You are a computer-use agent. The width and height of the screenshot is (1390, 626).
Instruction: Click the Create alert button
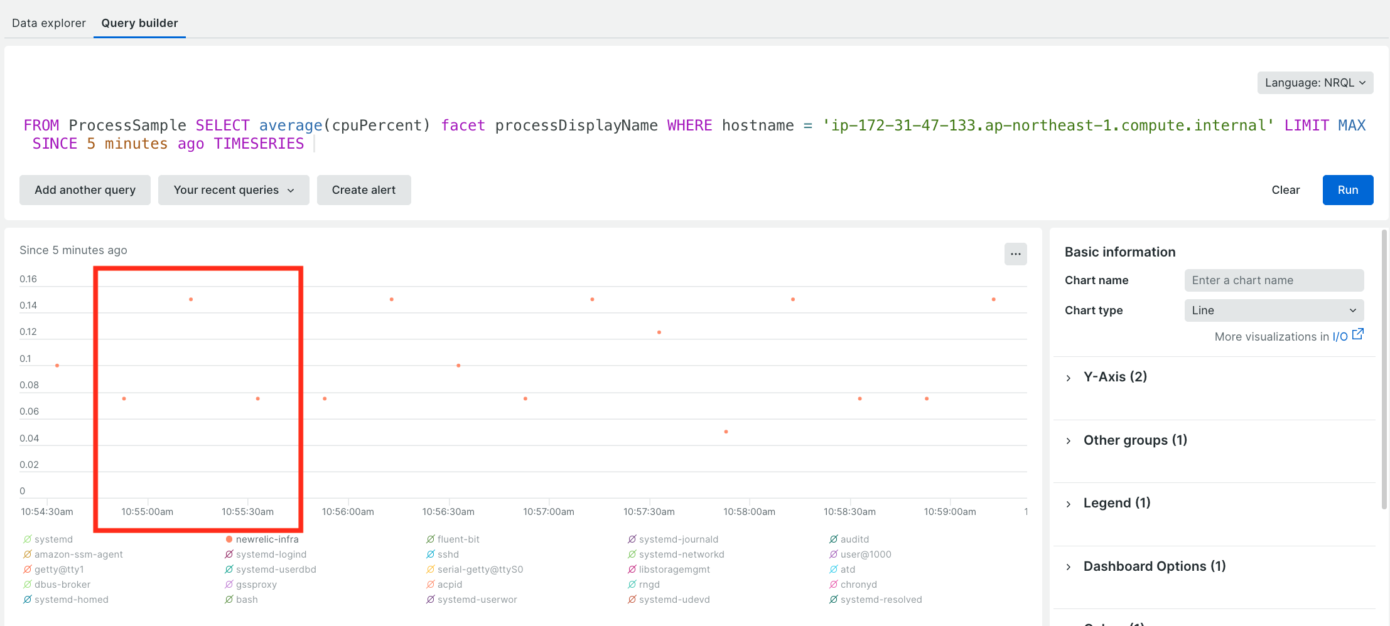[364, 190]
